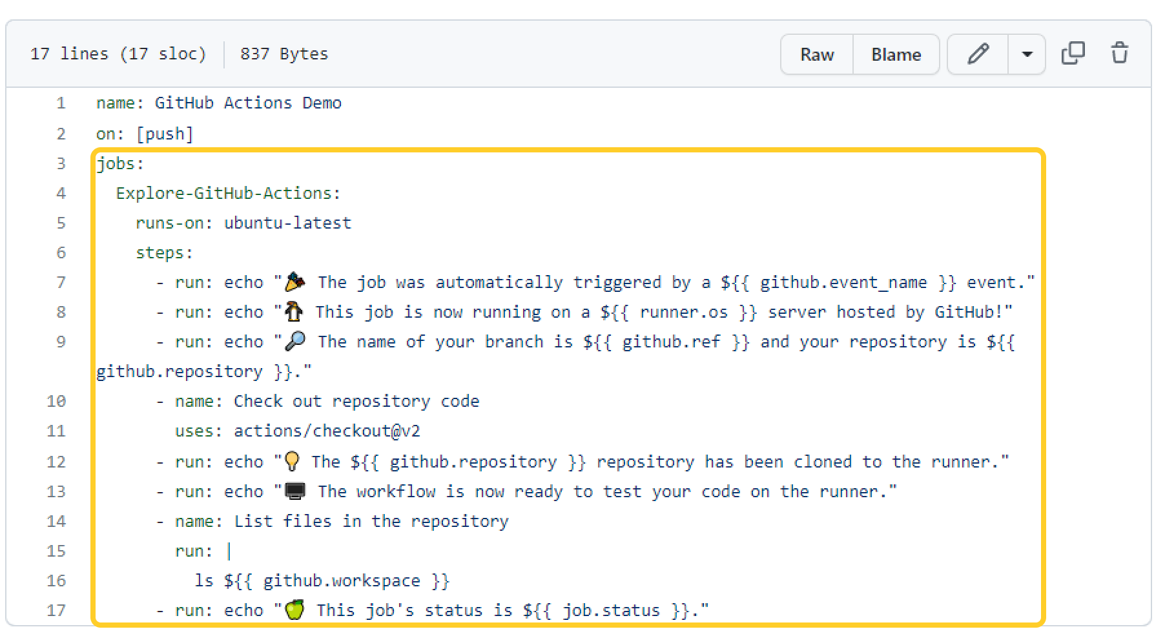
Task: Expand the edit options dropdown arrow
Action: 1027,54
